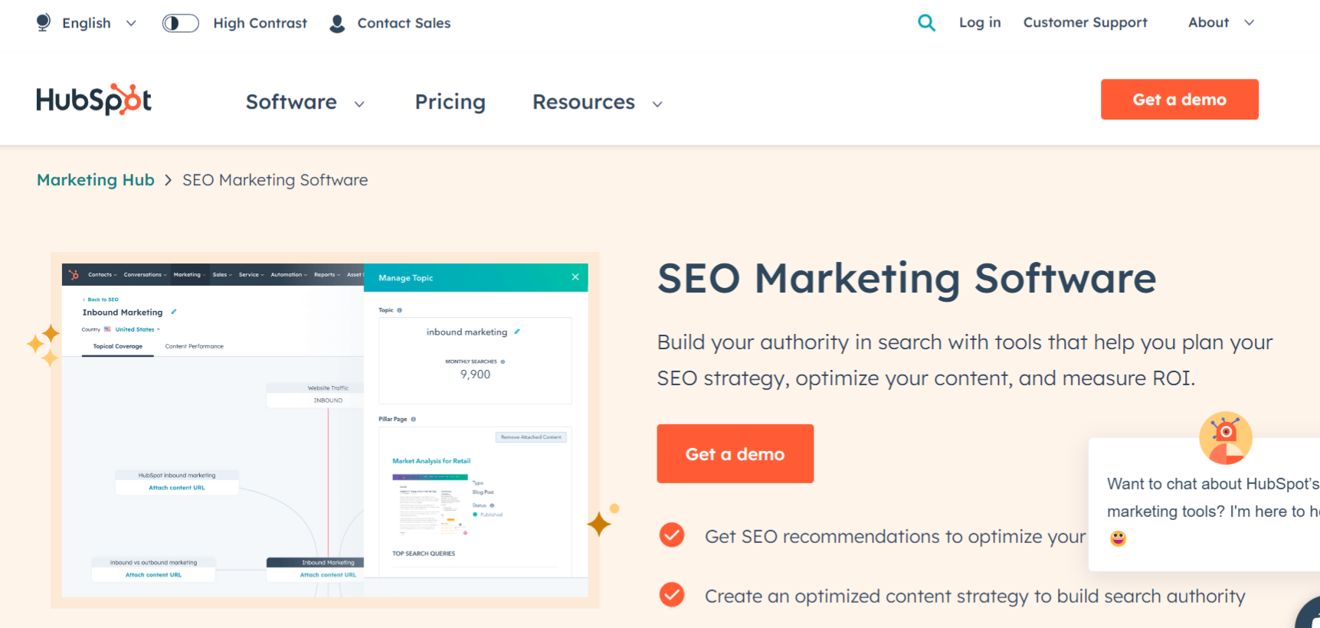Click the pencil icon next to Inbound Marketing

174,312
